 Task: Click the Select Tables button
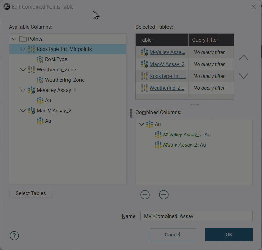click(x=31, y=193)
